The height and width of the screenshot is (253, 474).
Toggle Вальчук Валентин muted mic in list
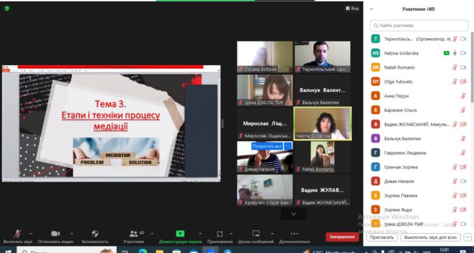point(463,139)
